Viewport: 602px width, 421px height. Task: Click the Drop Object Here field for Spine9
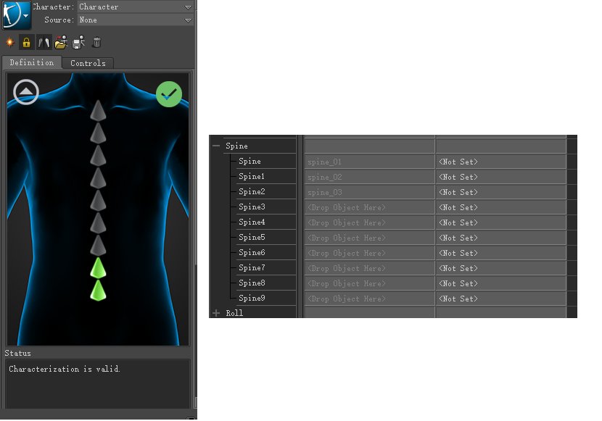tap(369, 299)
